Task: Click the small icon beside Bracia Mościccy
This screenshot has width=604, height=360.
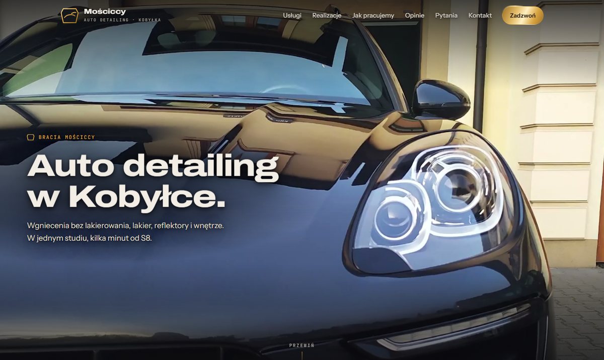Action: click(31, 137)
